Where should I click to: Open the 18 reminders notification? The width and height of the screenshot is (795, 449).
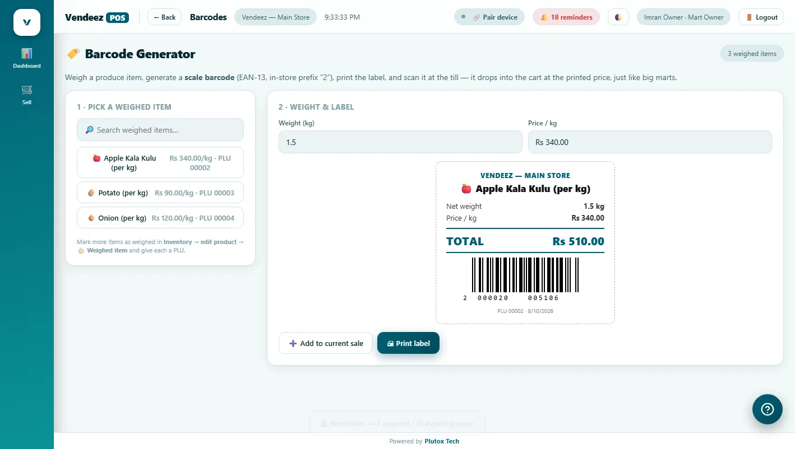click(x=566, y=17)
